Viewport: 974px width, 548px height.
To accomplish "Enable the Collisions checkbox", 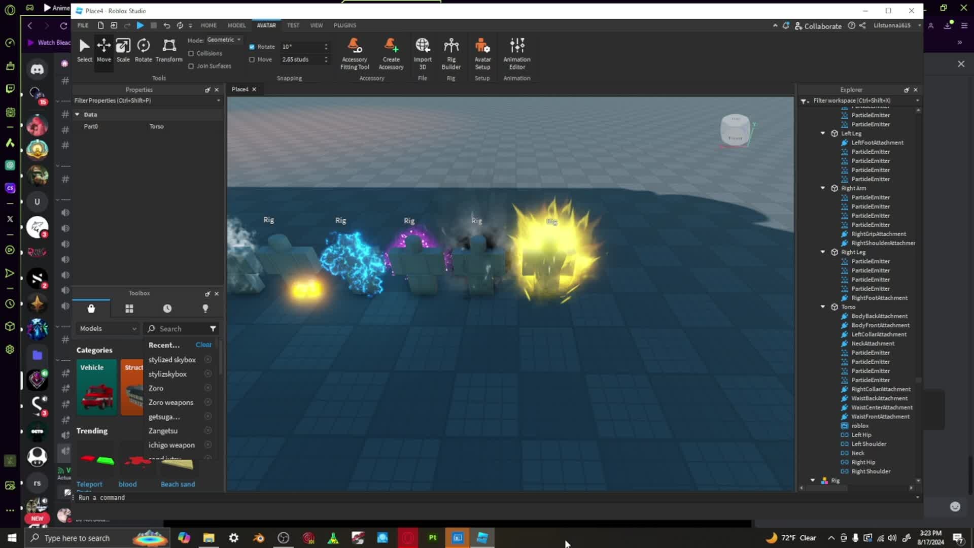I will (x=191, y=53).
